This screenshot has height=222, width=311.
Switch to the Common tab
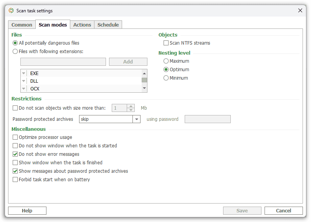[x=22, y=25]
